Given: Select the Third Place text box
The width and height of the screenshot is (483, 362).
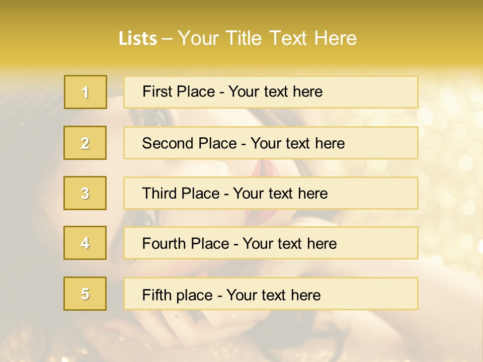Looking at the screenshot, I should click(x=271, y=193).
